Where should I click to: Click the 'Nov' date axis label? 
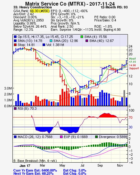[120, 165]
